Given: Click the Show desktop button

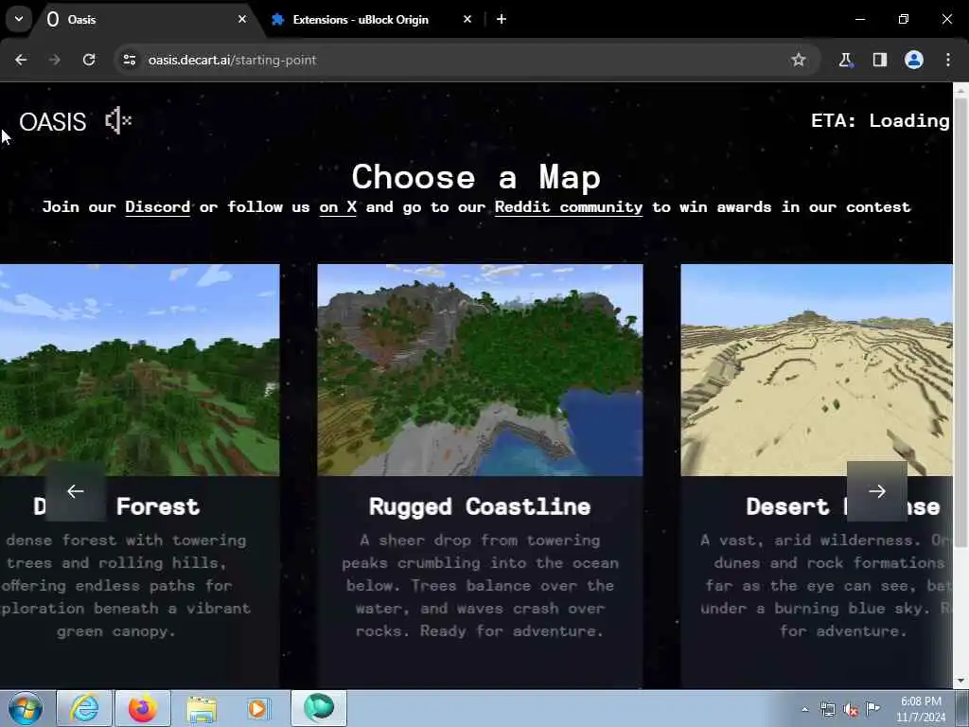Looking at the screenshot, I should pos(962,708).
